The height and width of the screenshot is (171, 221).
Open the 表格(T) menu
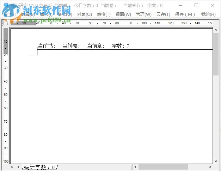point(104,14)
